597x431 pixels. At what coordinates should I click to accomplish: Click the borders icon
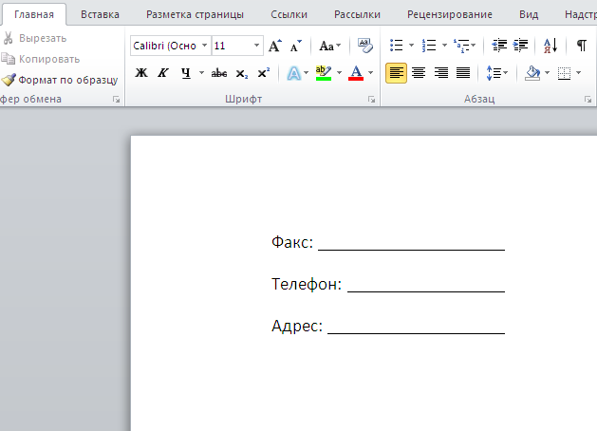click(x=564, y=73)
